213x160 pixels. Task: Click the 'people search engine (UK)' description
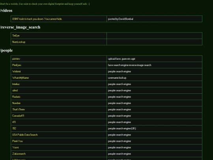[122, 128]
